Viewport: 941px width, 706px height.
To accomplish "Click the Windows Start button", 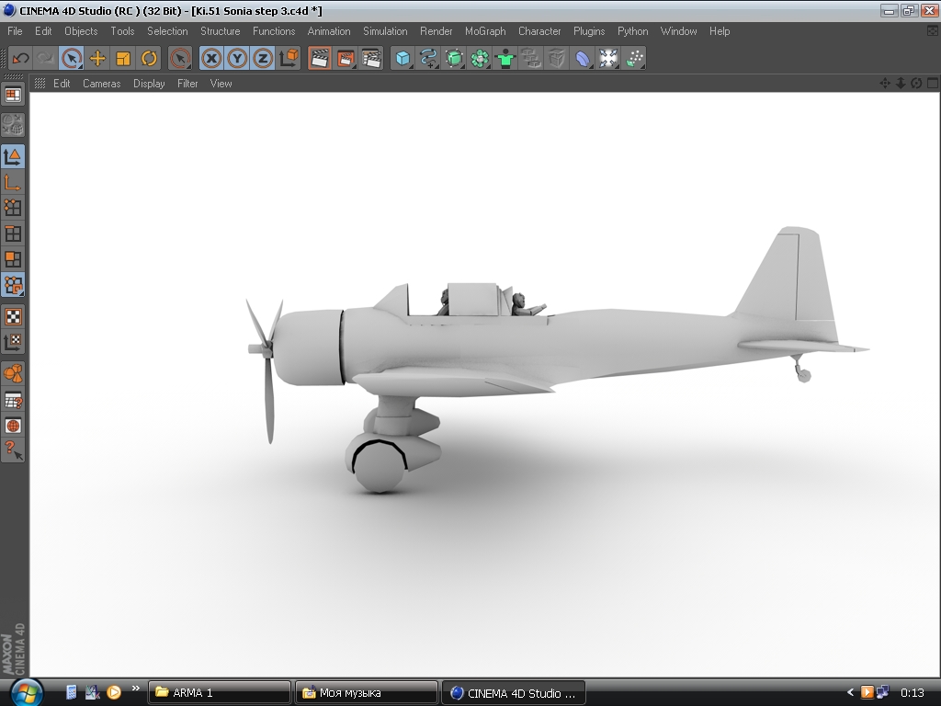I will (25, 691).
